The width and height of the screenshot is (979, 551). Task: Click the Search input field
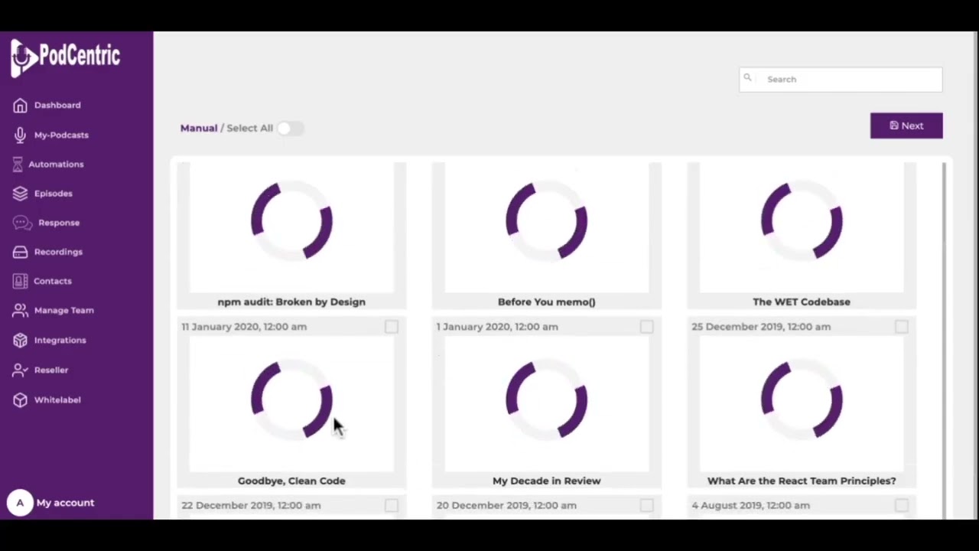point(841,79)
